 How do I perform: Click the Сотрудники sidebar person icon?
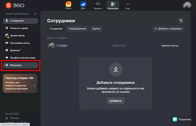[x=7, y=20]
